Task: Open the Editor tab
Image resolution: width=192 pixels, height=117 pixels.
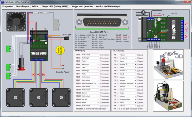Action: point(35,6)
